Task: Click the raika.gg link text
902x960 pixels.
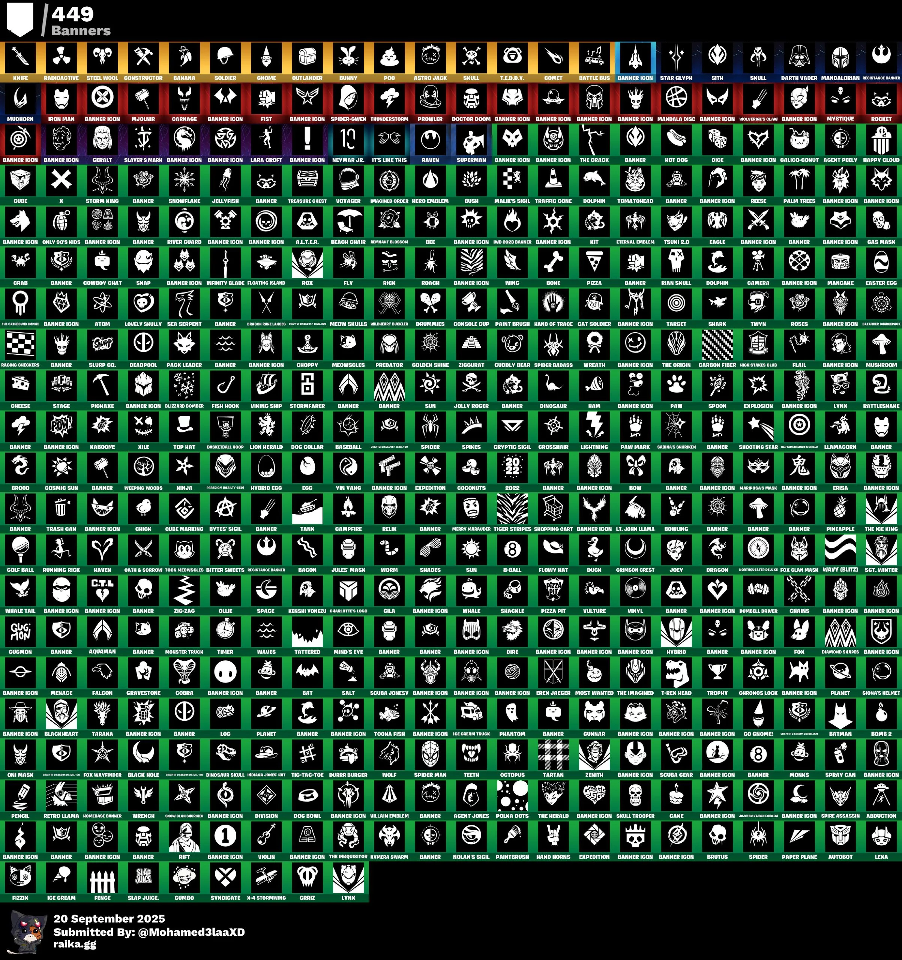Action: [x=75, y=944]
